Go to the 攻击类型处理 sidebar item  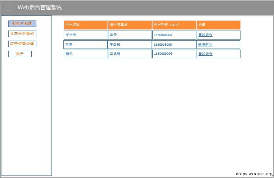tap(22, 44)
